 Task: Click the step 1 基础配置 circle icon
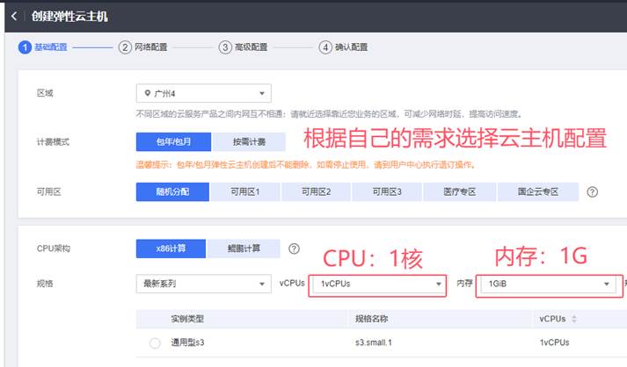[25, 47]
